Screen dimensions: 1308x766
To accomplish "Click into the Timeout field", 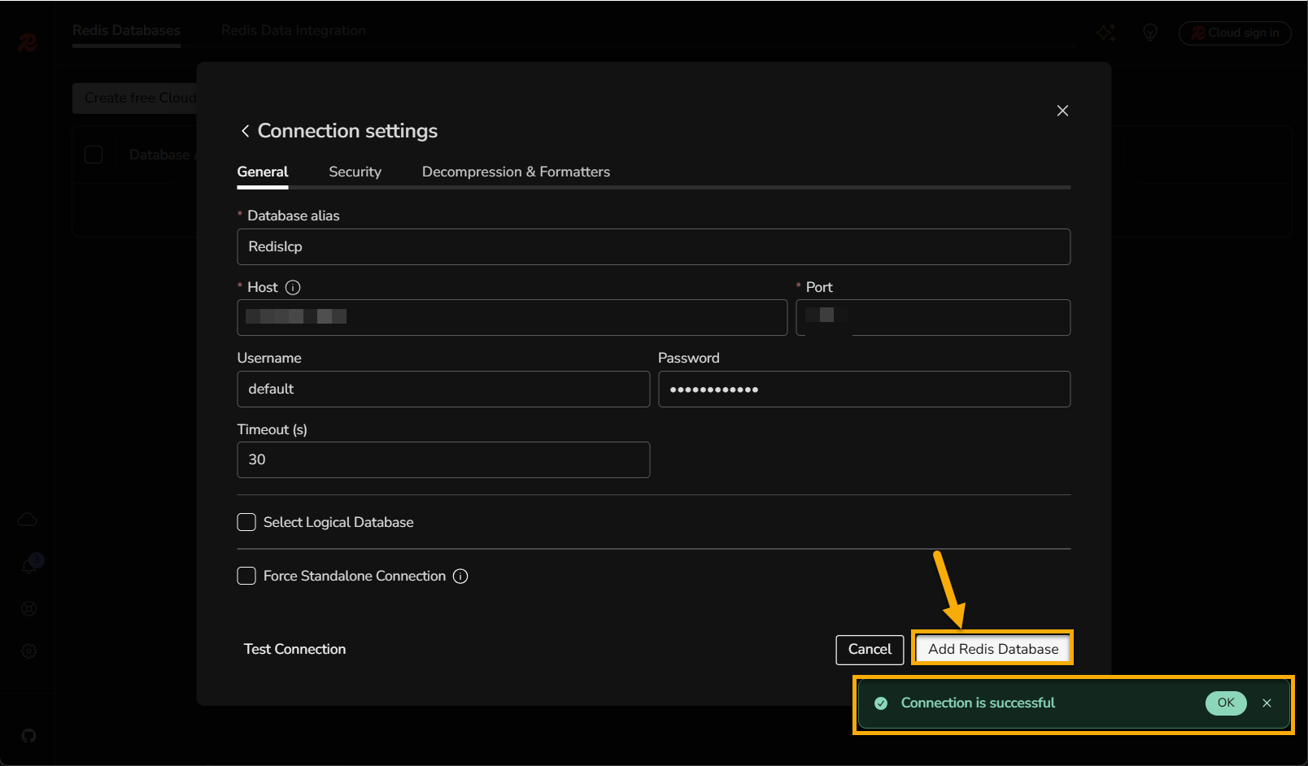I will [443, 459].
